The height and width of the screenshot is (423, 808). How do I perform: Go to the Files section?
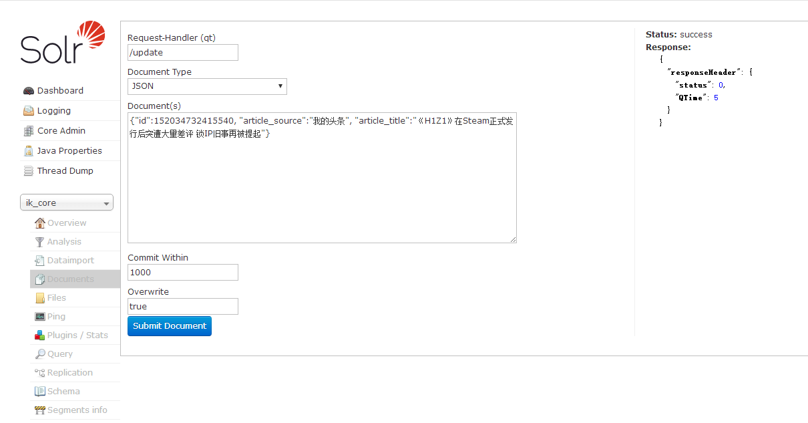coord(56,298)
